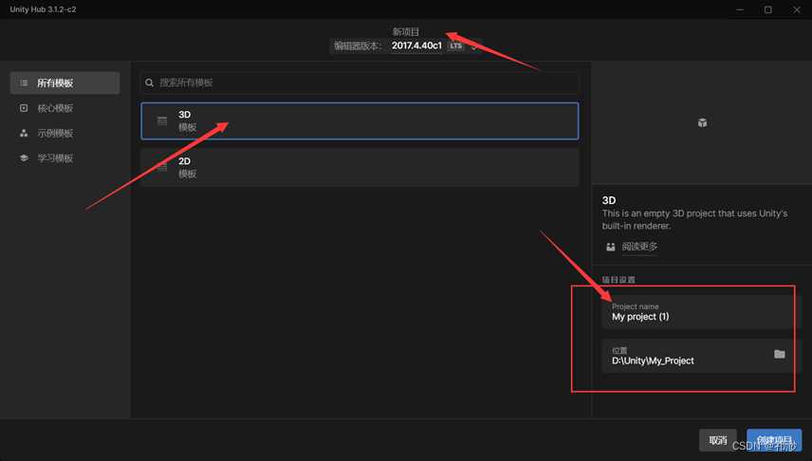Browse location with folder icon

[780, 355]
